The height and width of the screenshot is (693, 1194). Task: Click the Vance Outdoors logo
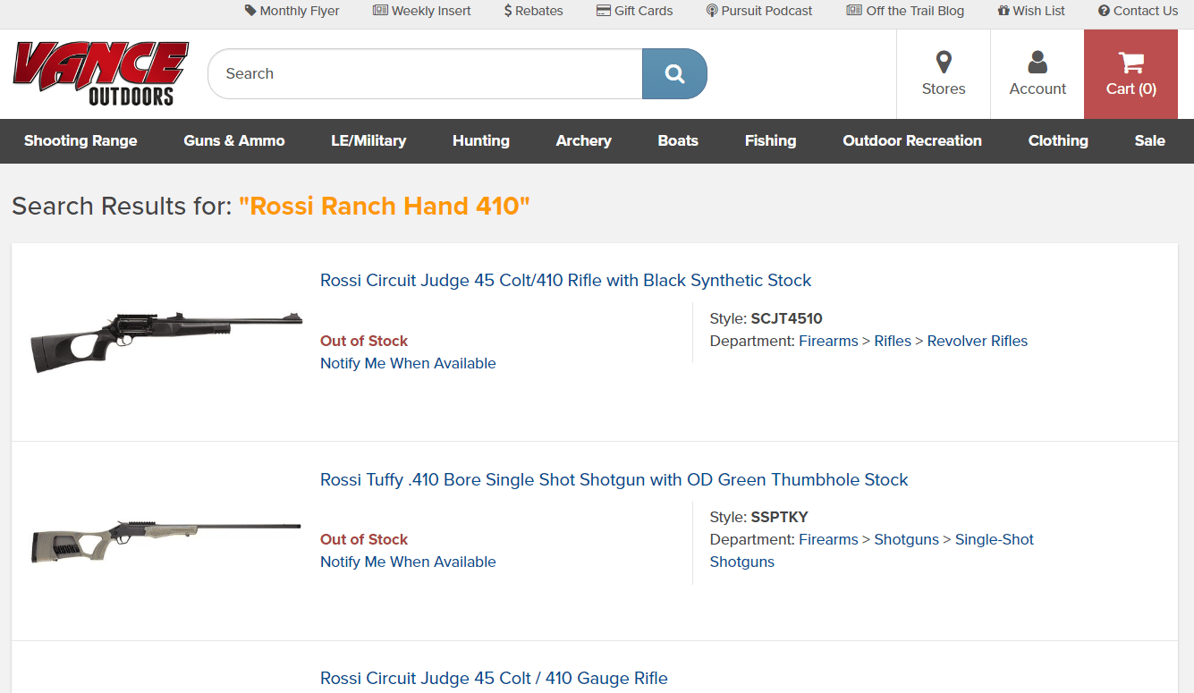[100, 73]
